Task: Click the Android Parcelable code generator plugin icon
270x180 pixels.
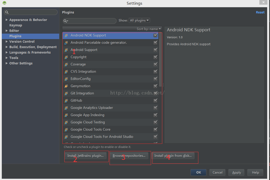Action: pos(66,43)
